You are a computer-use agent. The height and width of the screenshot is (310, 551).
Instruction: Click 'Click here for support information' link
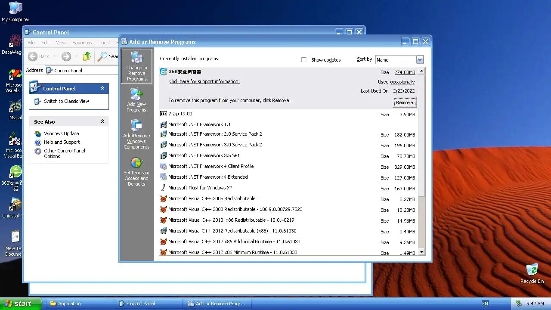point(204,81)
